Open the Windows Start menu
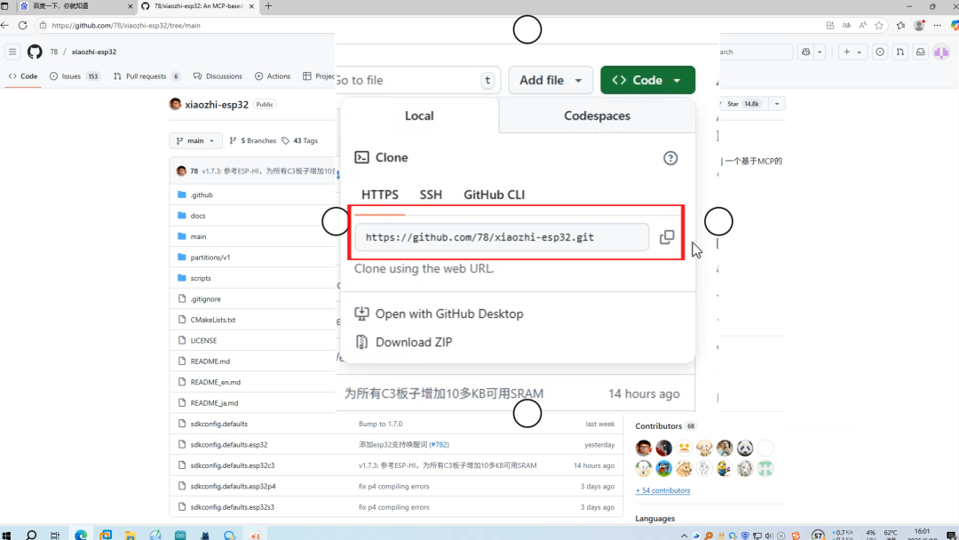The width and height of the screenshot is (959, 540). (x=7, y=535)
